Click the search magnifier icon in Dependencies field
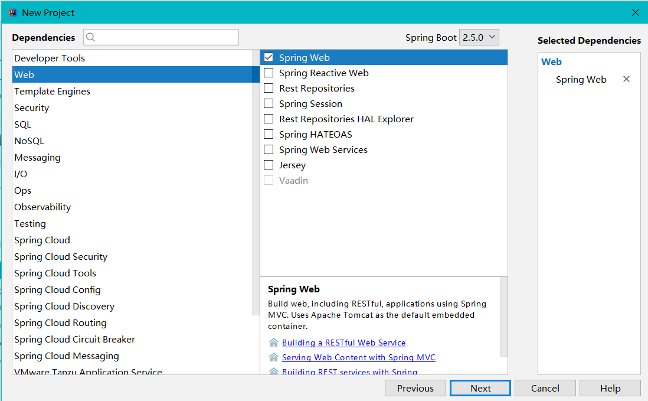 (x=90, y=37)
